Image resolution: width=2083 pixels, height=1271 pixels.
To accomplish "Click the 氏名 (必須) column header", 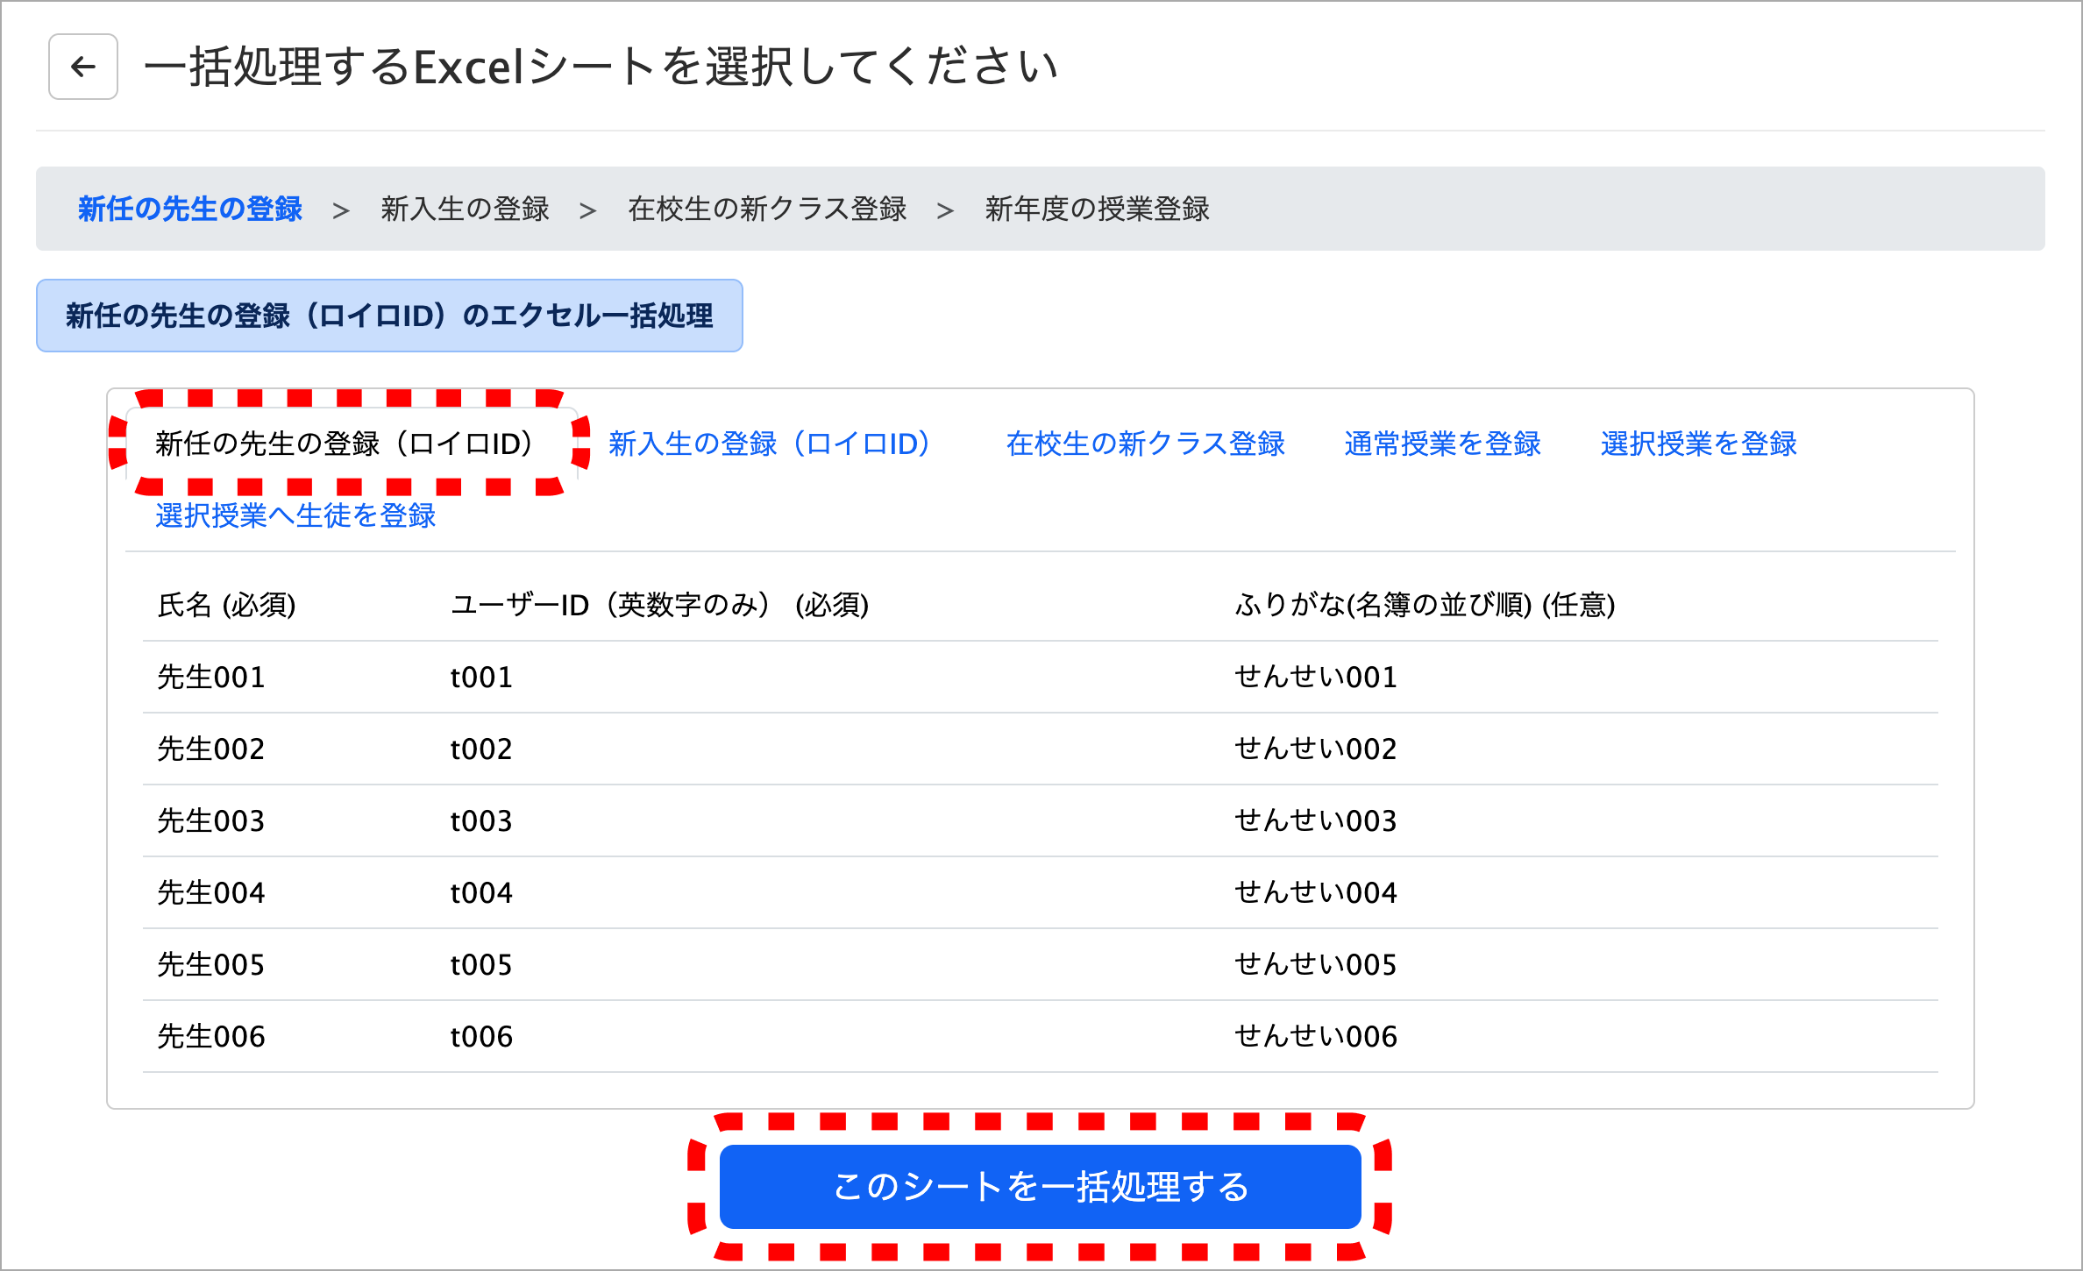I will (x=226, y=605).
